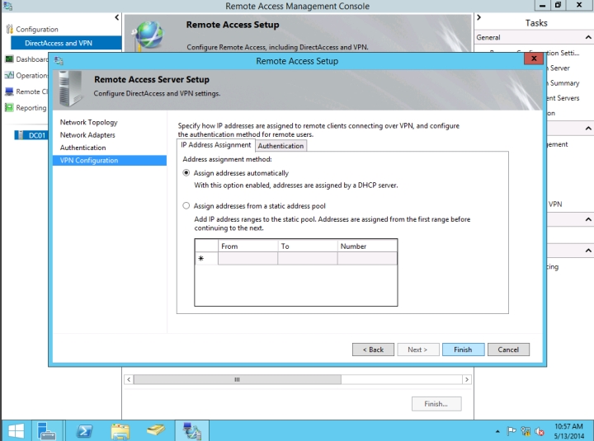
Task: Collapse the console navigation pane
Action: click(116, 17)
